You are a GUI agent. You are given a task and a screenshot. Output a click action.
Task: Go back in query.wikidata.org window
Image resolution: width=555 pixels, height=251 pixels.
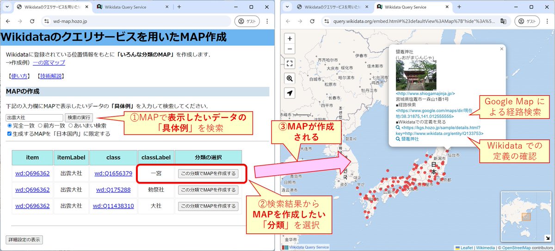(287, 21)
